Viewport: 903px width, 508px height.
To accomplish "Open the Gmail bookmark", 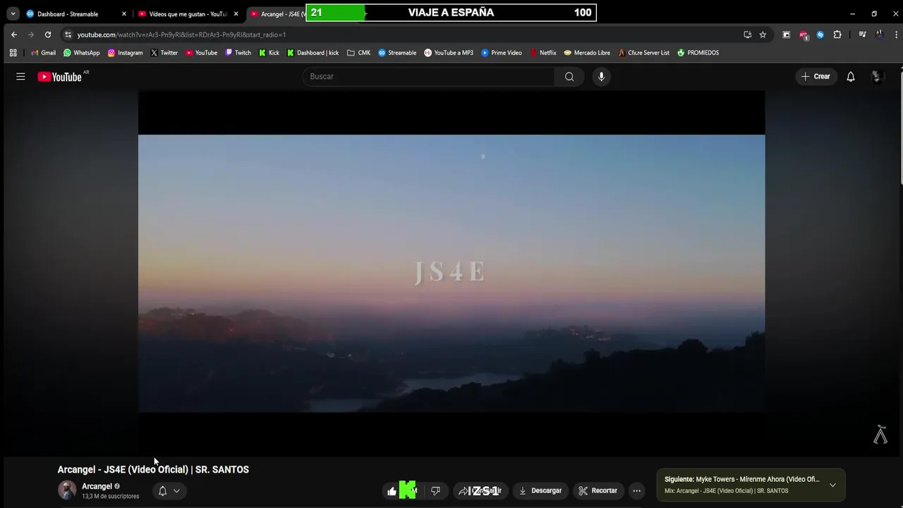I will (43, 53).
